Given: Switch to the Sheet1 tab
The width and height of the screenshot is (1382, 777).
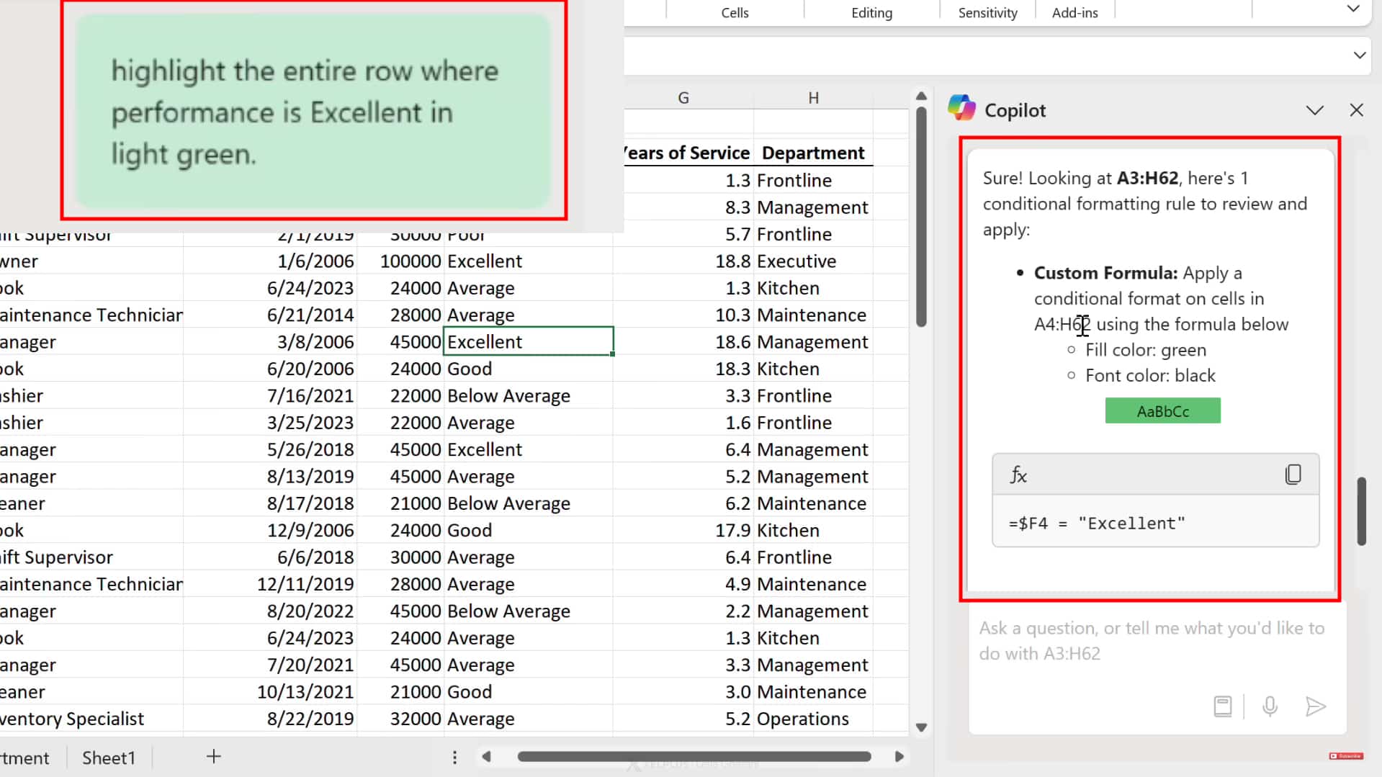Looking at the screenshot, I should [109, 758].
